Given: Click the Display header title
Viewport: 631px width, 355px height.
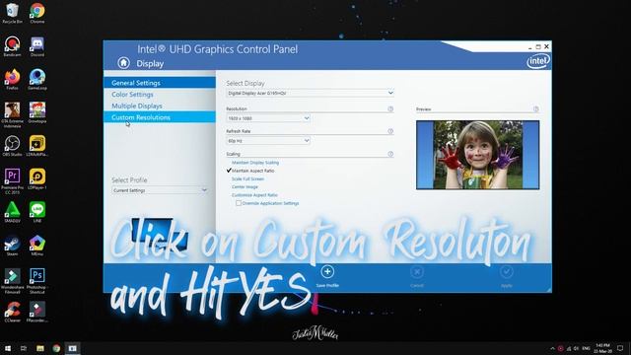Looking at the screenshot, I should pyautogui.click(x=150, y=63).
